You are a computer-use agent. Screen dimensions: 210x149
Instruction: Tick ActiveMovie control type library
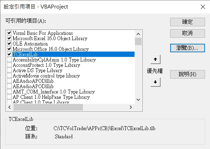(x=9, y=76)
